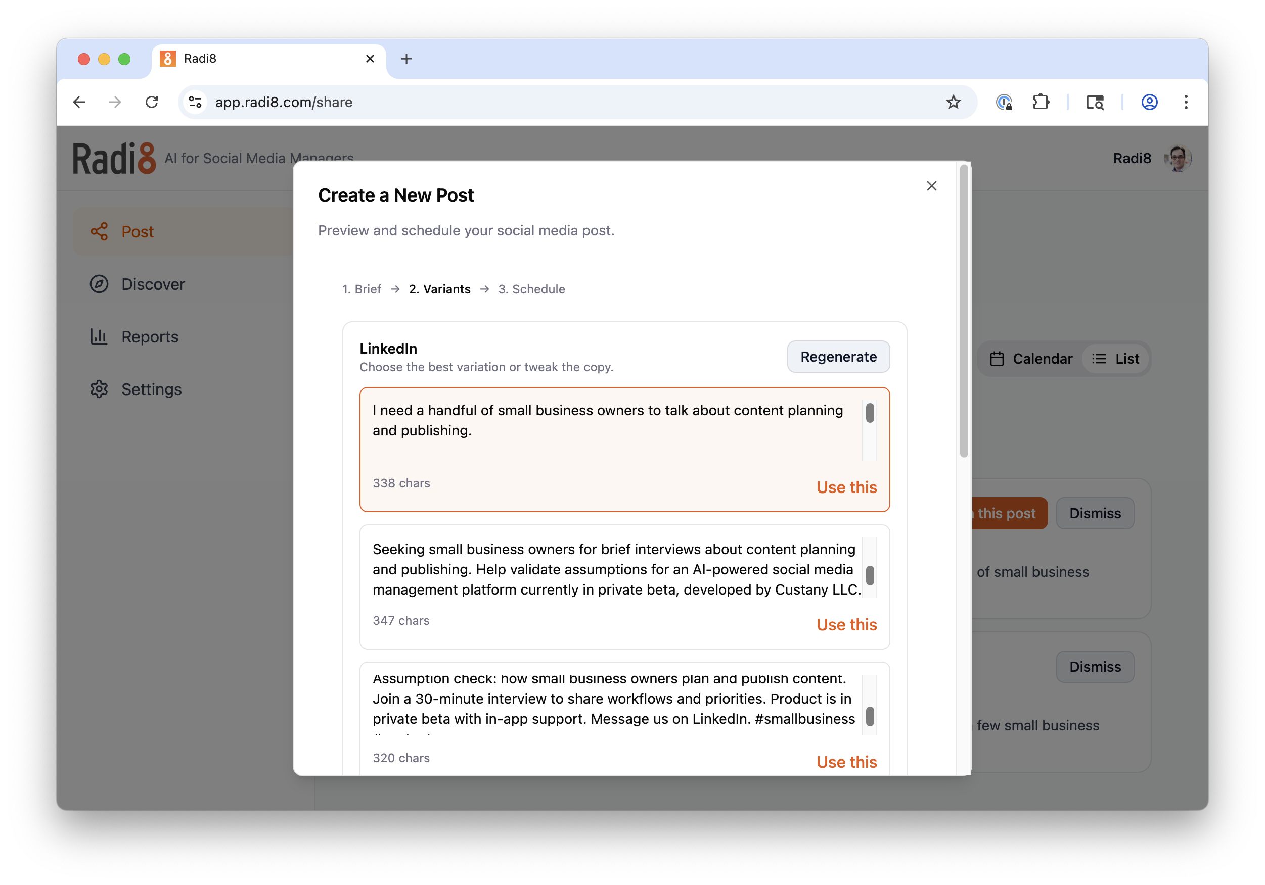Open Settings using the gear icon

point(100,389)
